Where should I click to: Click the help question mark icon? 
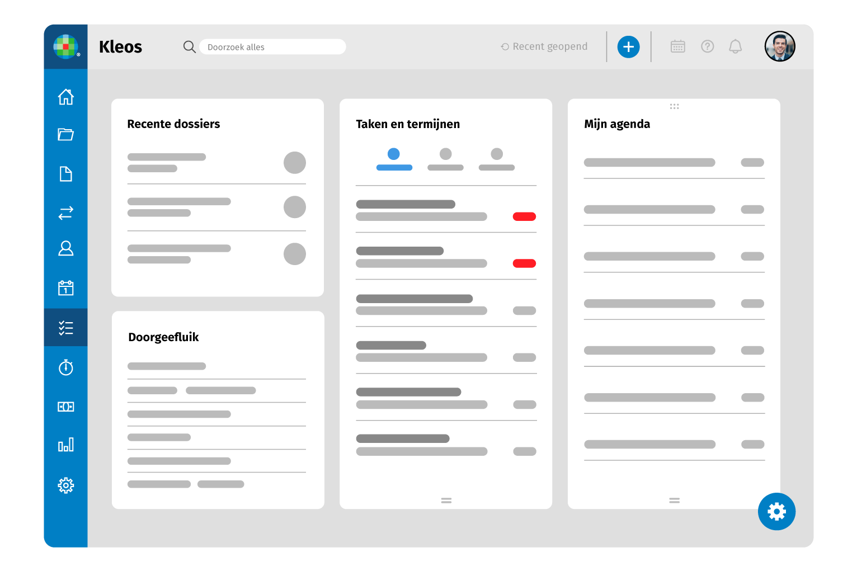(x=707, y=47)
